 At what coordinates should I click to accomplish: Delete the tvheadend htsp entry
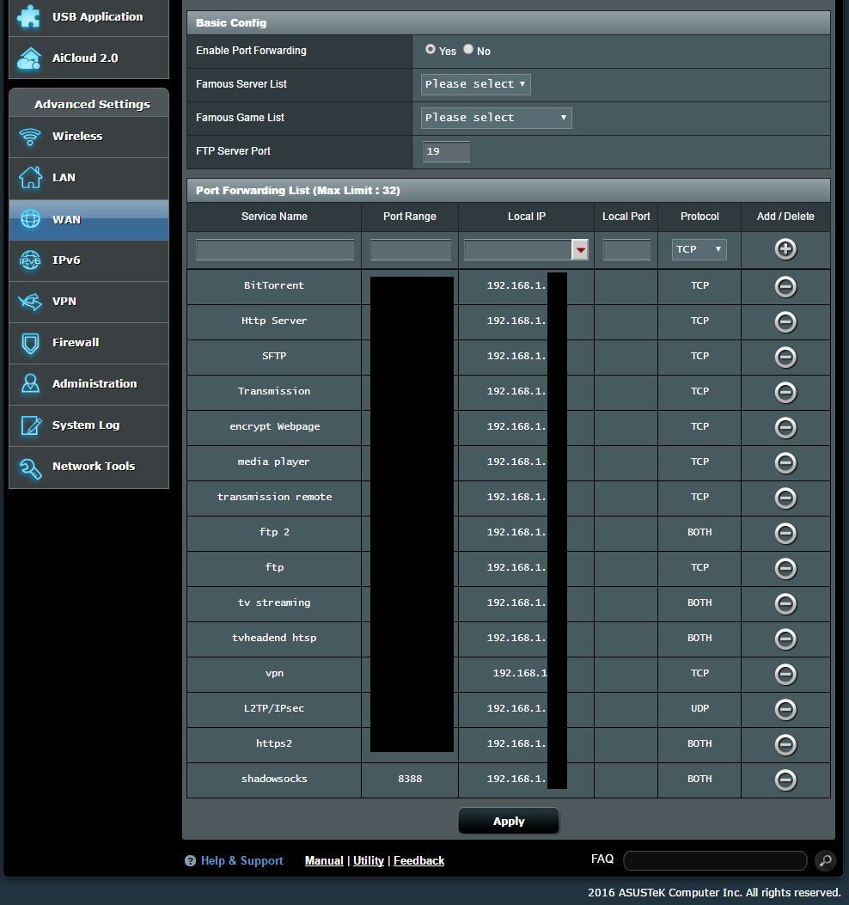coord(785,639)
